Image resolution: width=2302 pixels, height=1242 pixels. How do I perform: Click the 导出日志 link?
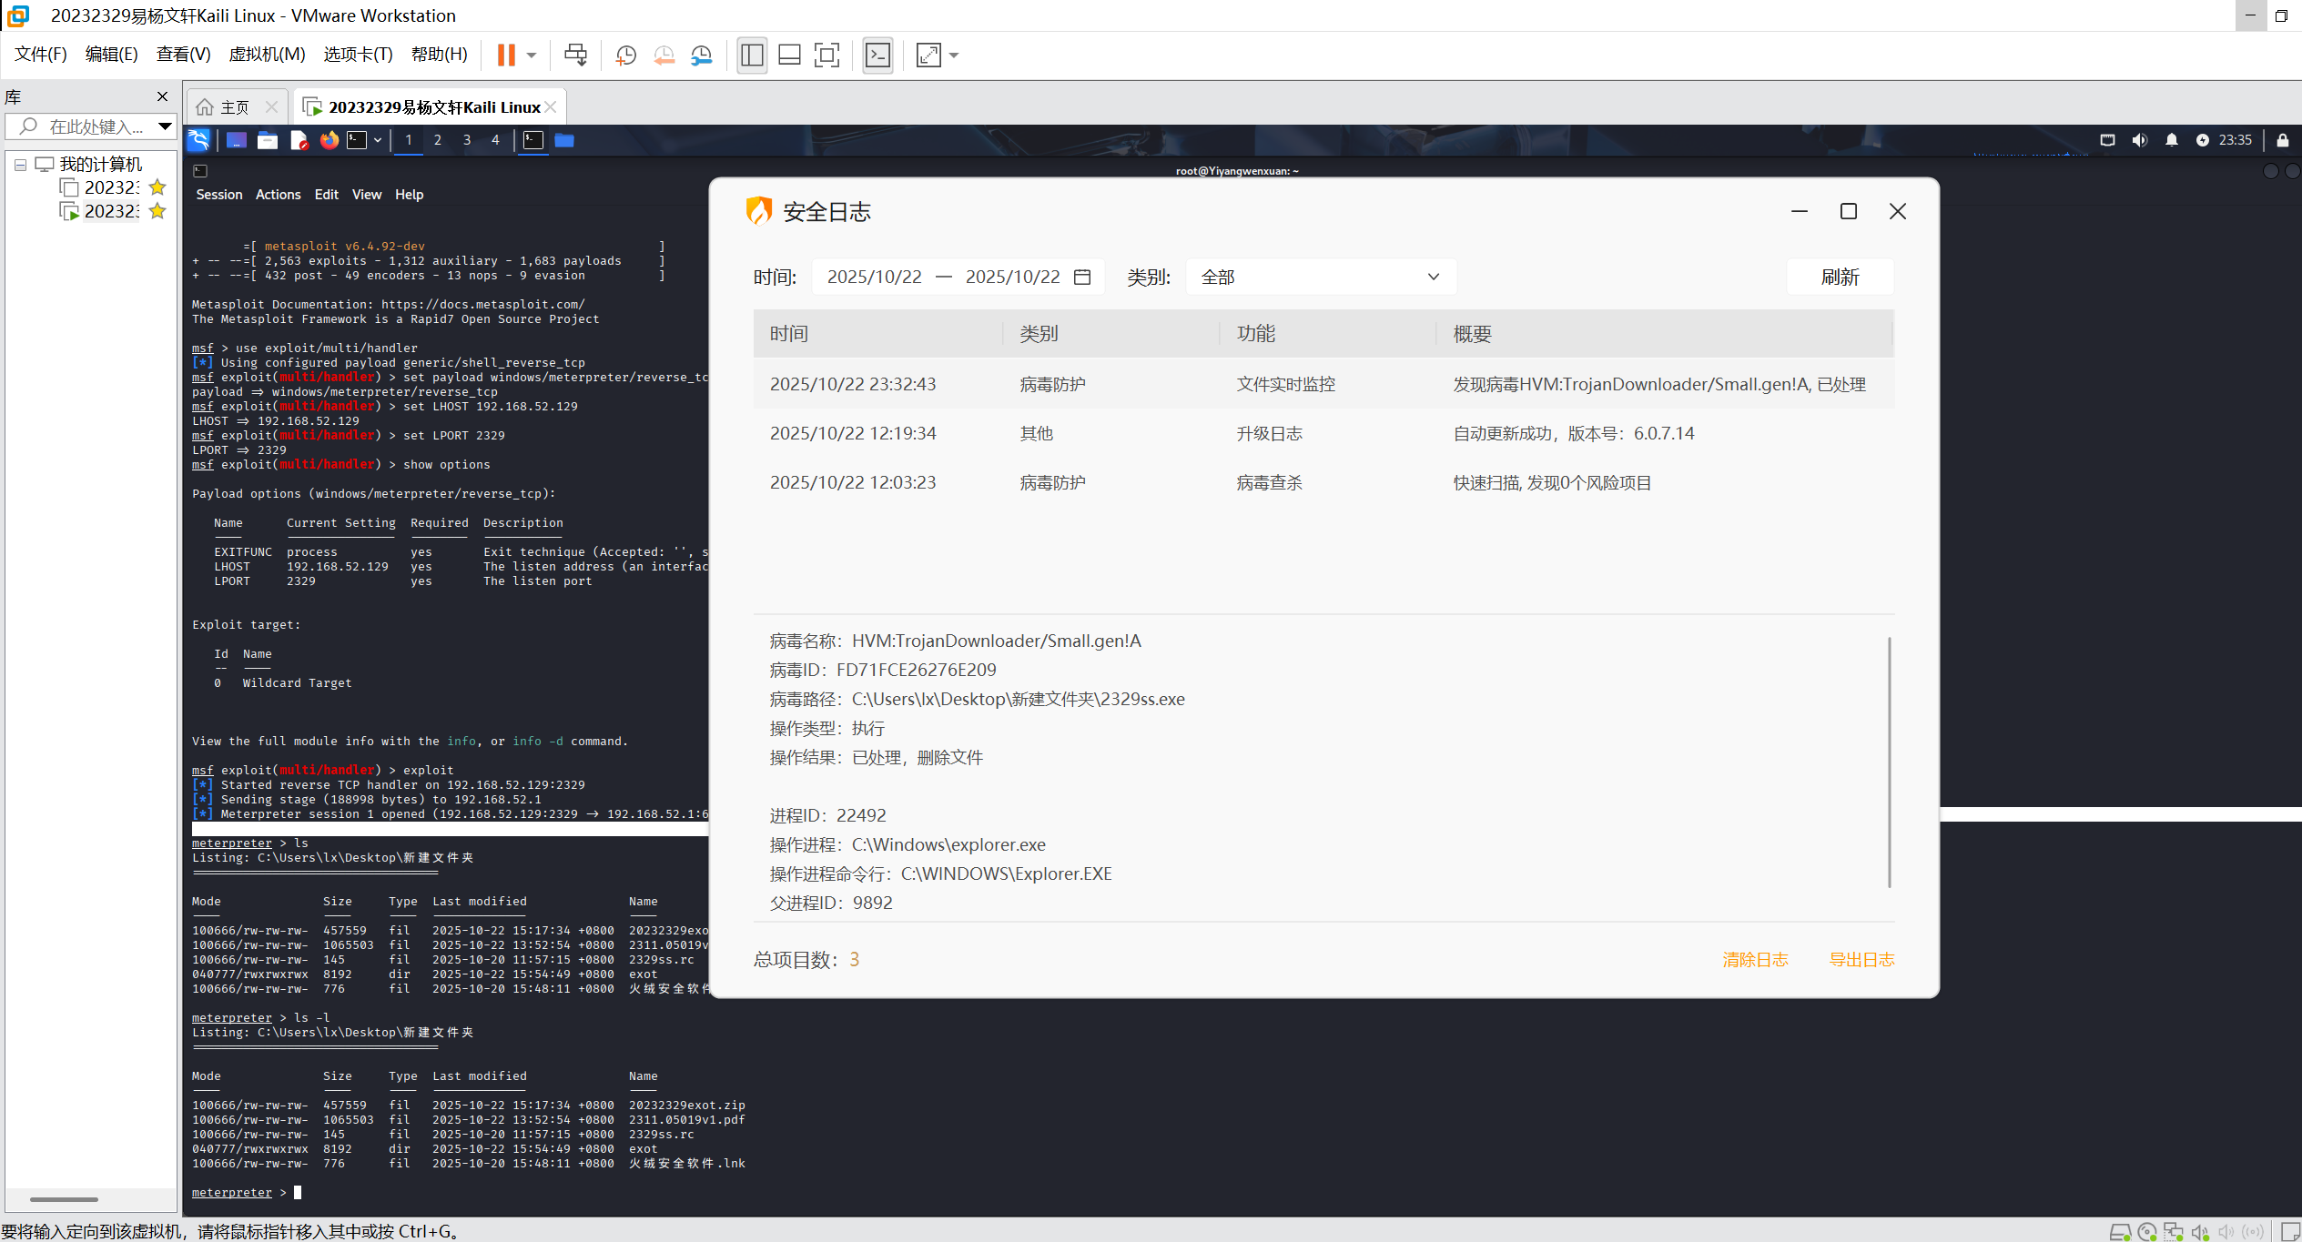1861,959
